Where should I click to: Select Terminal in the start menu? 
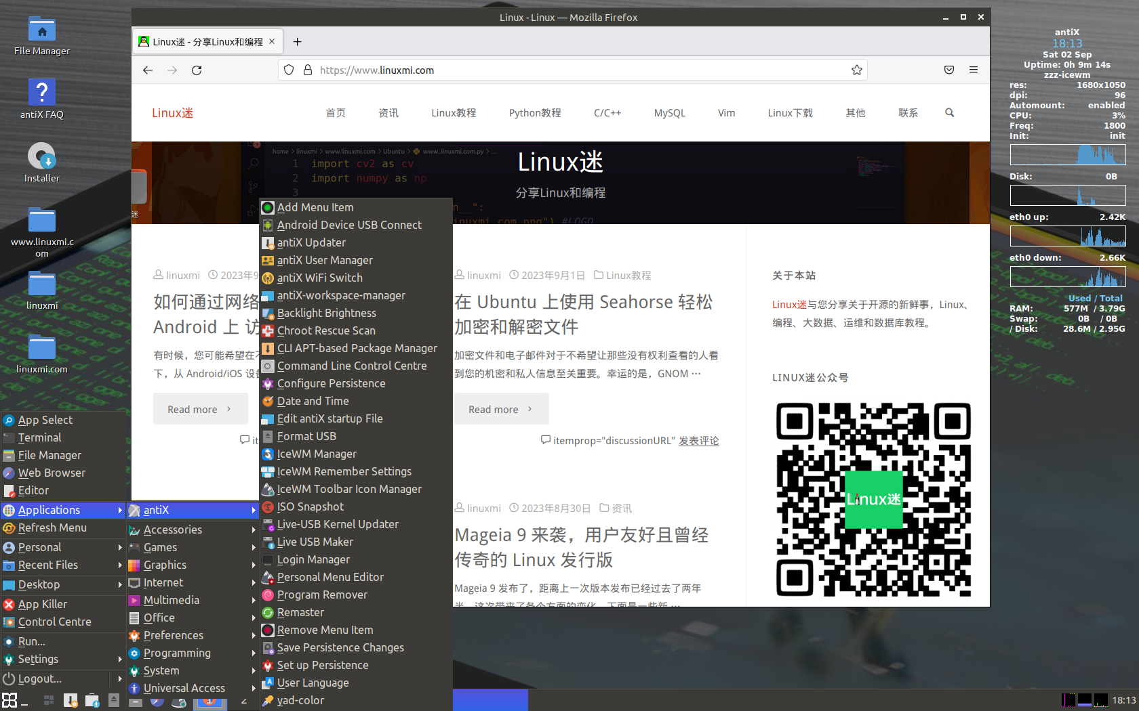[x=63, y=437]
